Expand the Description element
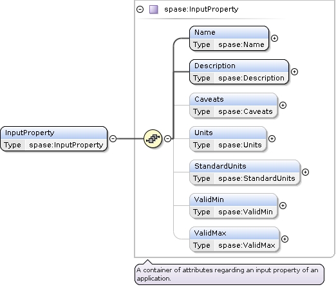This screenshot has width=336, height=287. 294,71
